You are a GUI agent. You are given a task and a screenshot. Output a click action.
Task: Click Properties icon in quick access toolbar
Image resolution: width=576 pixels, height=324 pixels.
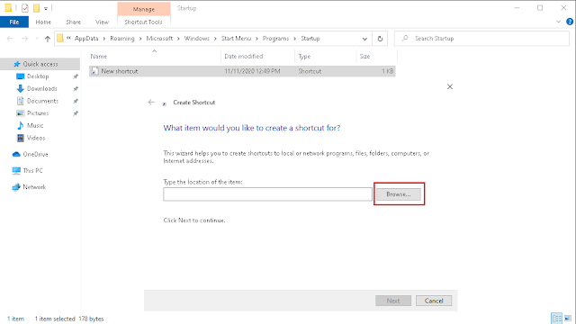coord(24,8)
